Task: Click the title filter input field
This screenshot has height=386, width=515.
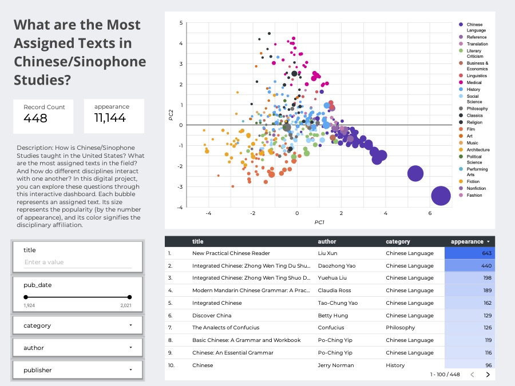Action: click(x=77, y=262)
